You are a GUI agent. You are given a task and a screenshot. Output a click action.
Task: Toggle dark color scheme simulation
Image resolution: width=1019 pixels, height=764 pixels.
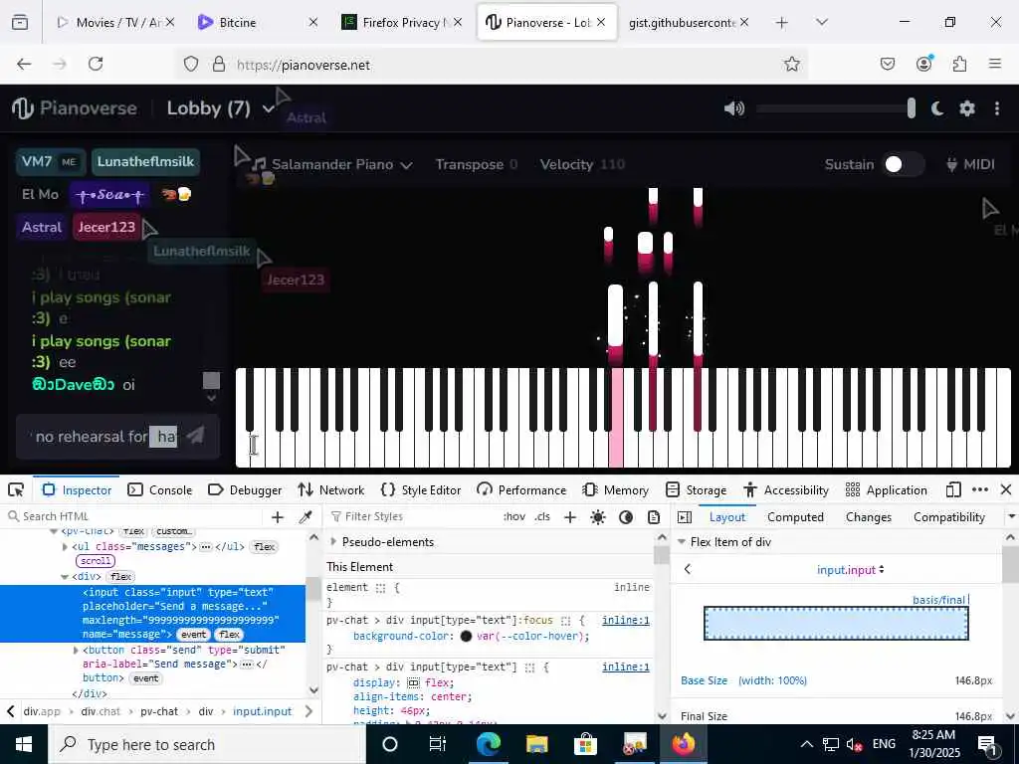626,517
